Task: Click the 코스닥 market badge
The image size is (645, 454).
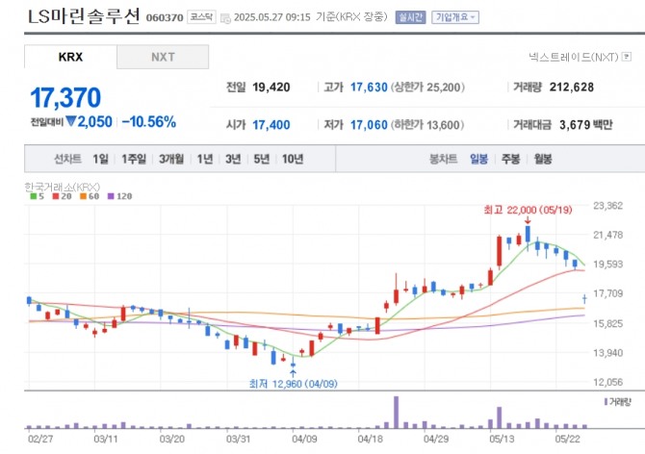Action: click(201, 17)
